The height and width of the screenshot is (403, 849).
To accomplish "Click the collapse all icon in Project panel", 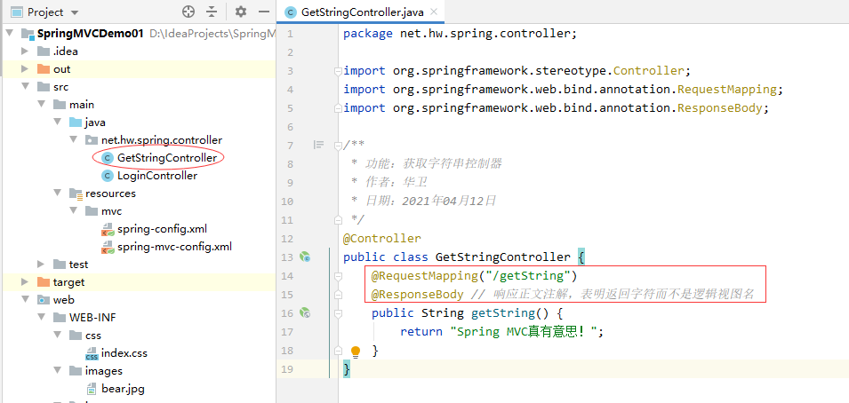I will click(x=212, y=12).
